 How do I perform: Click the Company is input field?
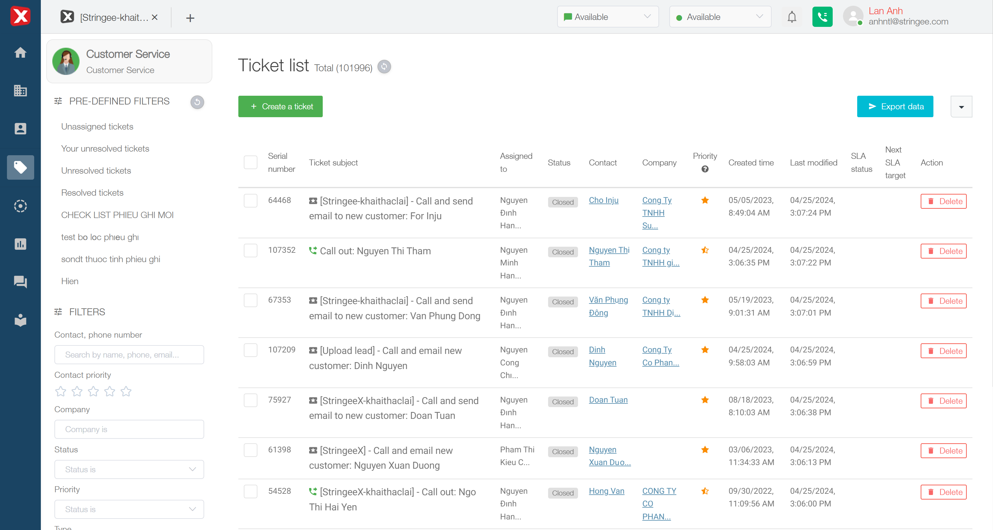click(129, 429)
